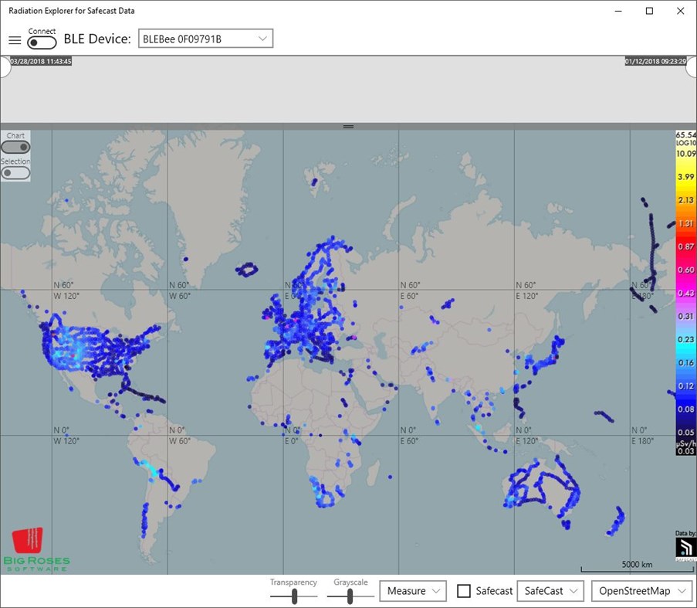Click the 5000 km scale bar
Screen dimensions: 697x608
pos(636,565)
